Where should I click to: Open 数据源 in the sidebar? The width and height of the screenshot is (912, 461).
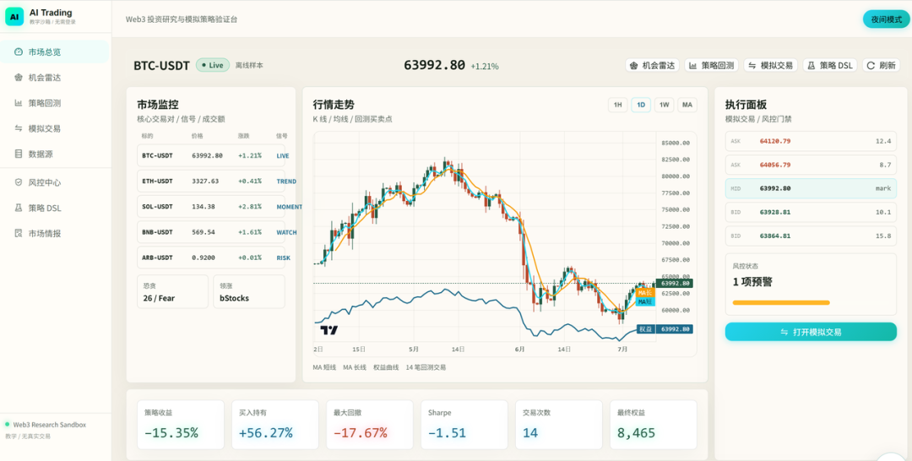(54, 154)
